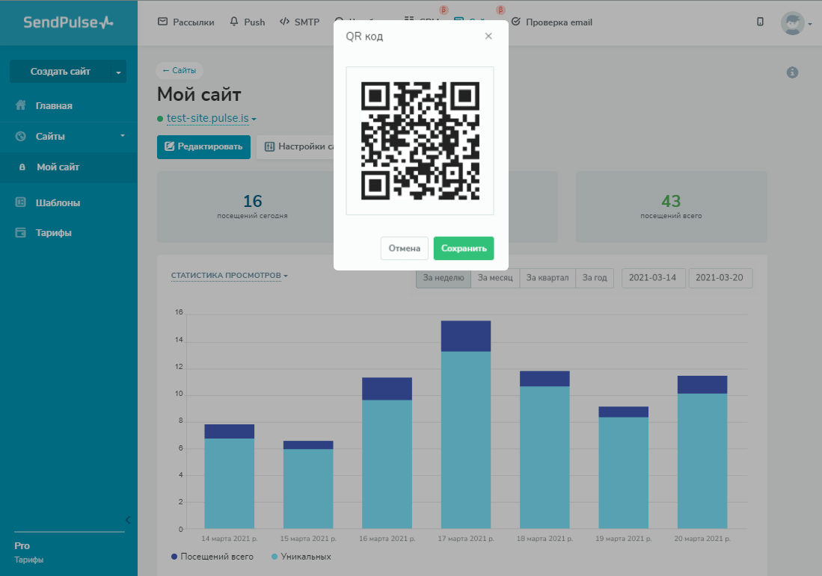Close the QR код dialog
Image resolution: width=822 pixels, height=576 pixels.
pos(488,36)
